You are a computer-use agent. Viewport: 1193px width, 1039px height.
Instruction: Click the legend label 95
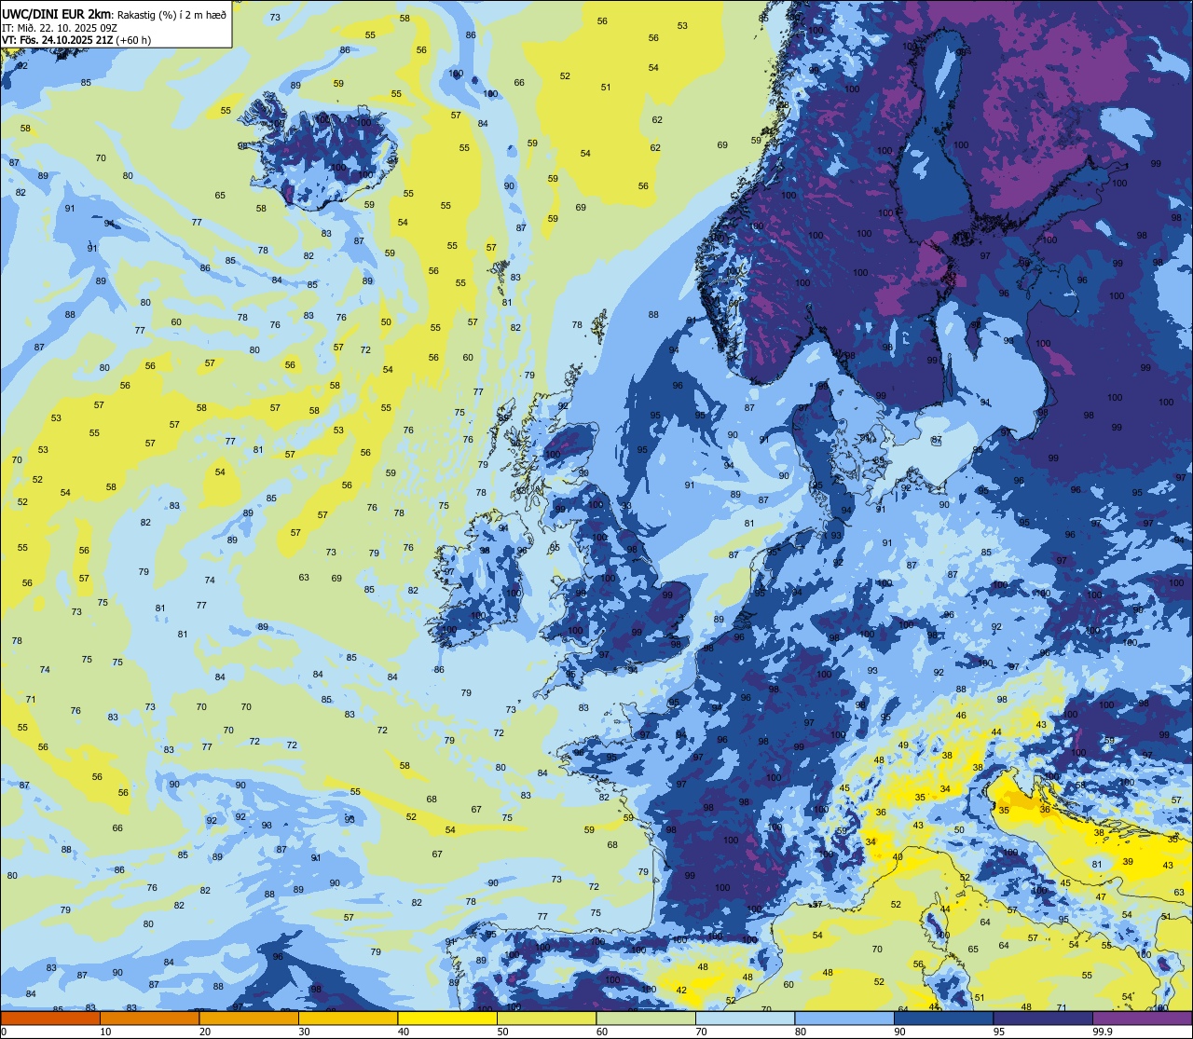[999, 1032]
